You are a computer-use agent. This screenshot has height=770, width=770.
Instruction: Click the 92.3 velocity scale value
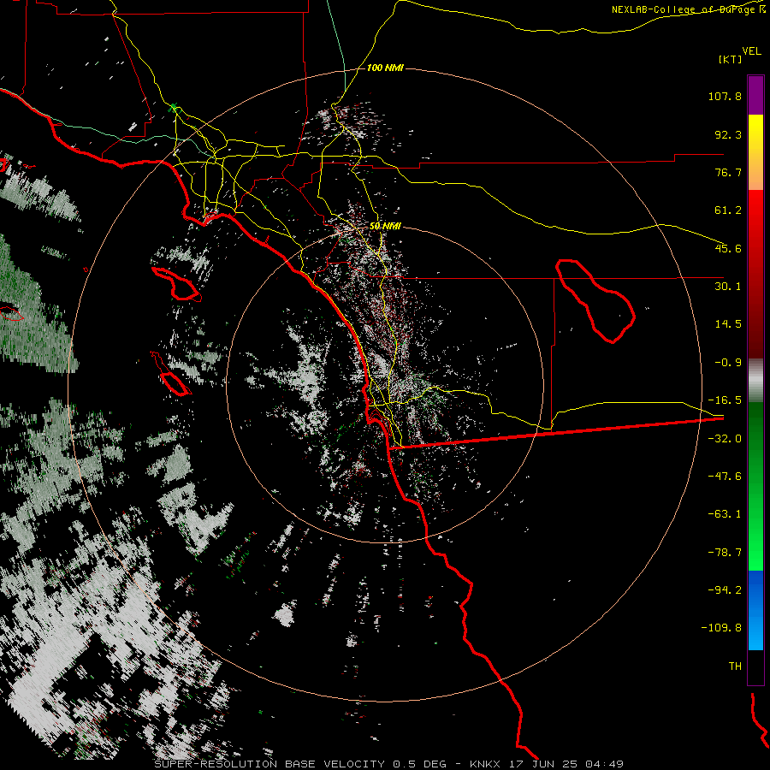tap(728, 134)
